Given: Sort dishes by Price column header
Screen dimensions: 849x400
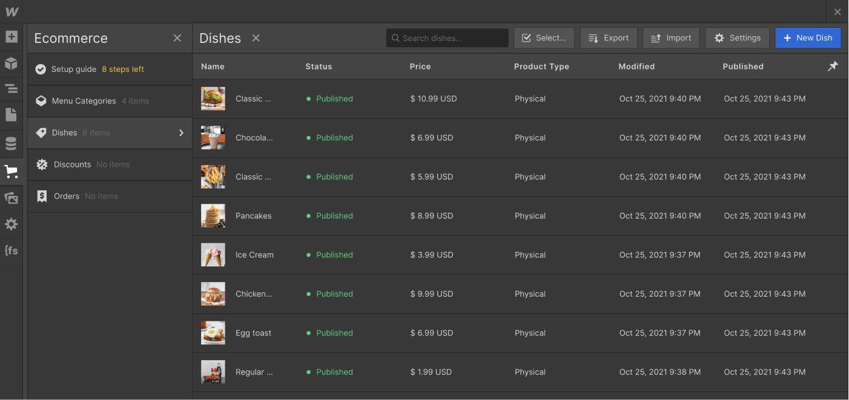Looking at the screenshot, I should [420, 66].
